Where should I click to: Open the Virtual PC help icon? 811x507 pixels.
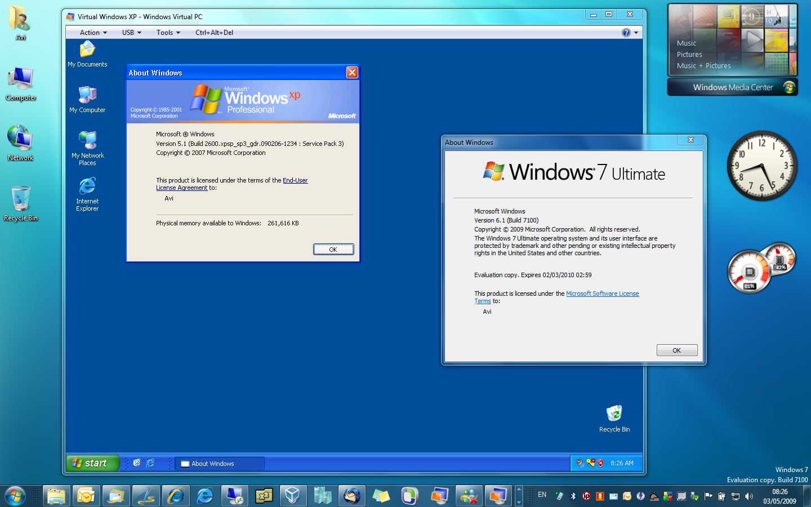point(626,33)
